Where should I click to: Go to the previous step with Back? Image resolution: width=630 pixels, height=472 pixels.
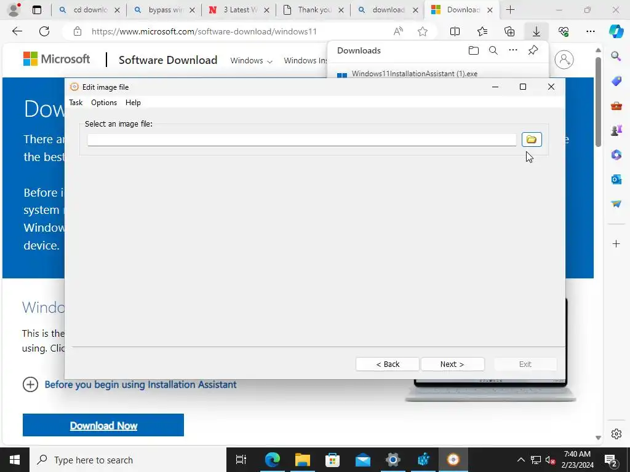click(x=388, y=364)
